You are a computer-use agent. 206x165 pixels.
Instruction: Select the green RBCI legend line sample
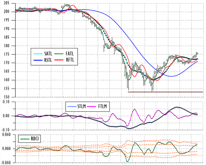(25, 139)
